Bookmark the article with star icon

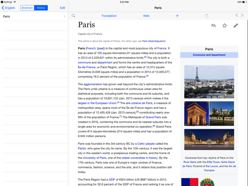(225, 26)
